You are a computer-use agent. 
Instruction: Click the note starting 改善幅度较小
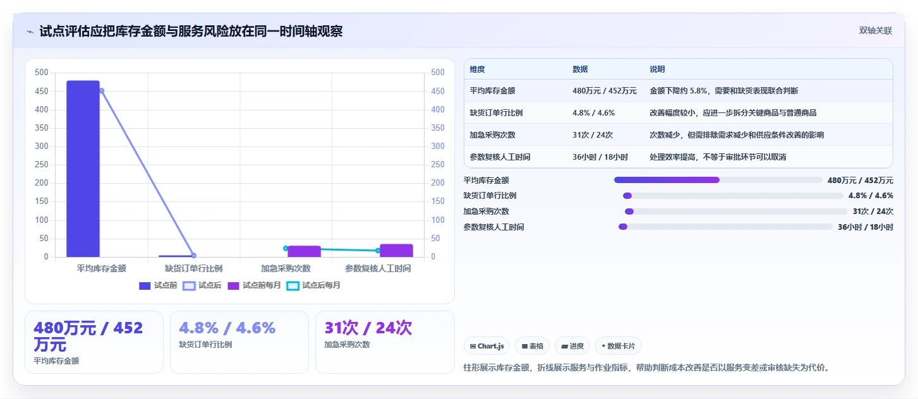coord(733,113)
